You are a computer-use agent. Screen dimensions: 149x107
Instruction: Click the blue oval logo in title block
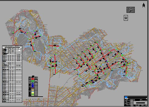click(x=126, y=97)
